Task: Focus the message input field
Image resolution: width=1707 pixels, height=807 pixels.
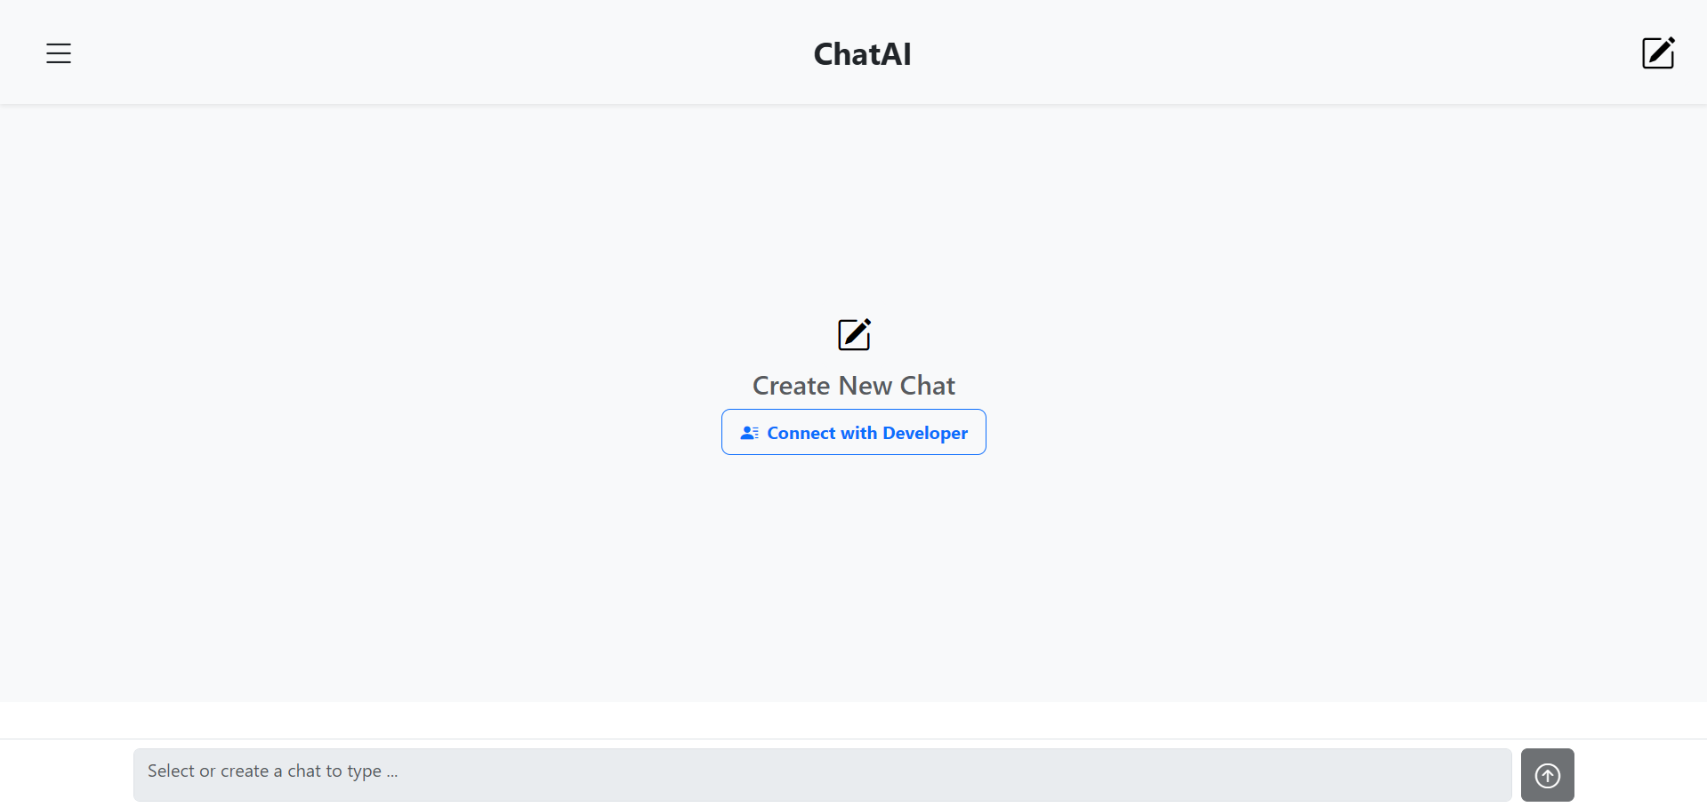Action: (822, 774)
